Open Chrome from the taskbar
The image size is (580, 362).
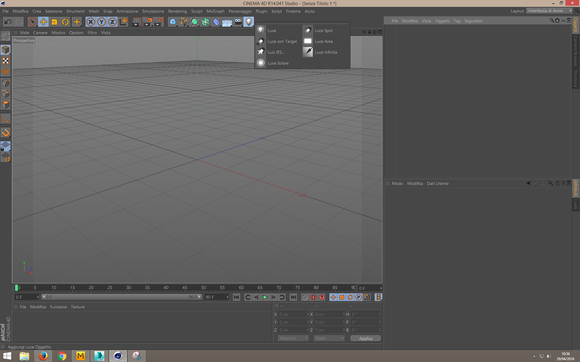[62, 356]
